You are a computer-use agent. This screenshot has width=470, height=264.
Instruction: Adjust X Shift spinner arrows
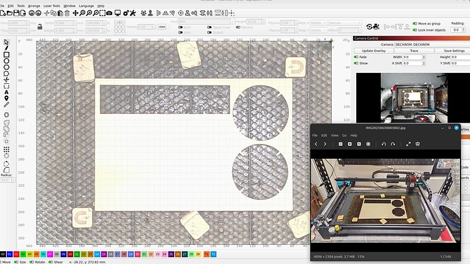[x=424, y=63]
